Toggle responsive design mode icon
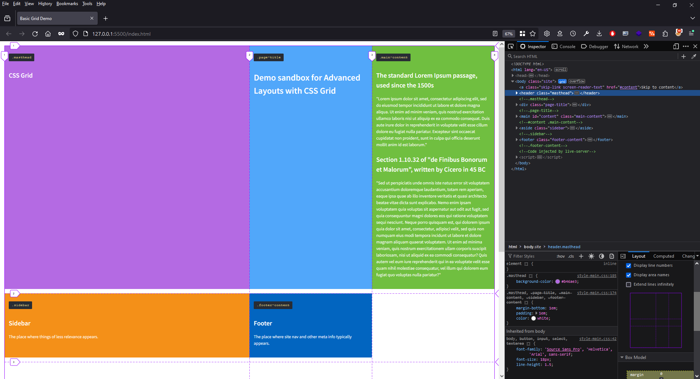The height and width of the screenshot is (379, 700). [676, 46]
